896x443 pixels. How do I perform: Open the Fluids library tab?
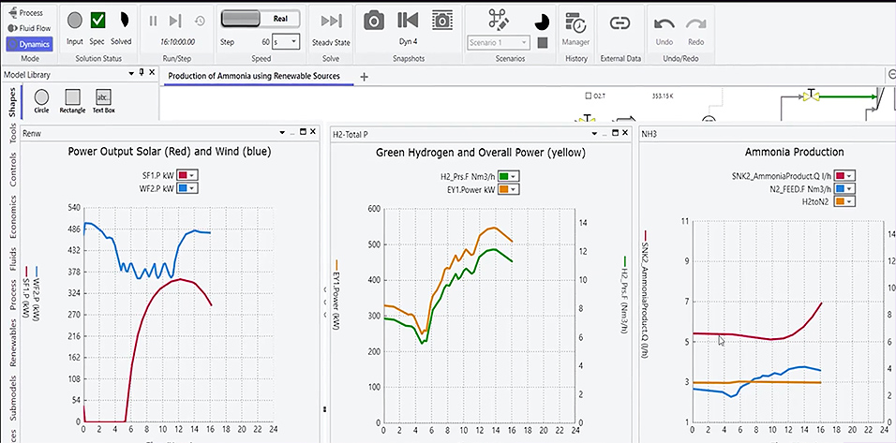[x=12, y=259]
